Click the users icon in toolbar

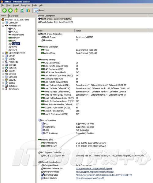click(x=28, y=10)
